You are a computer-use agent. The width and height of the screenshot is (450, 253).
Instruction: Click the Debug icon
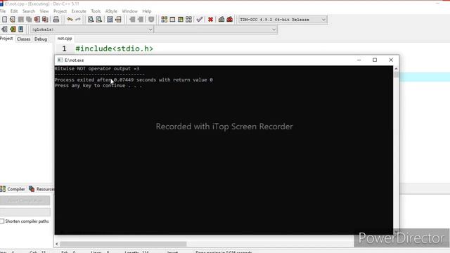click(x=230, y=20)
